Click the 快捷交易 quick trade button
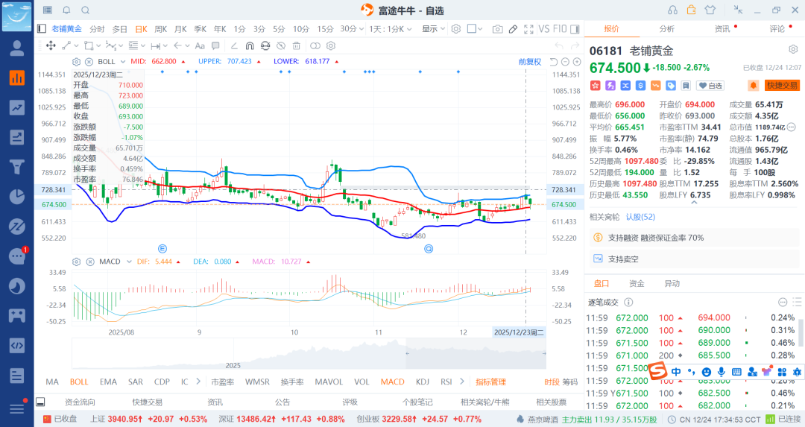 coord(782,86)
